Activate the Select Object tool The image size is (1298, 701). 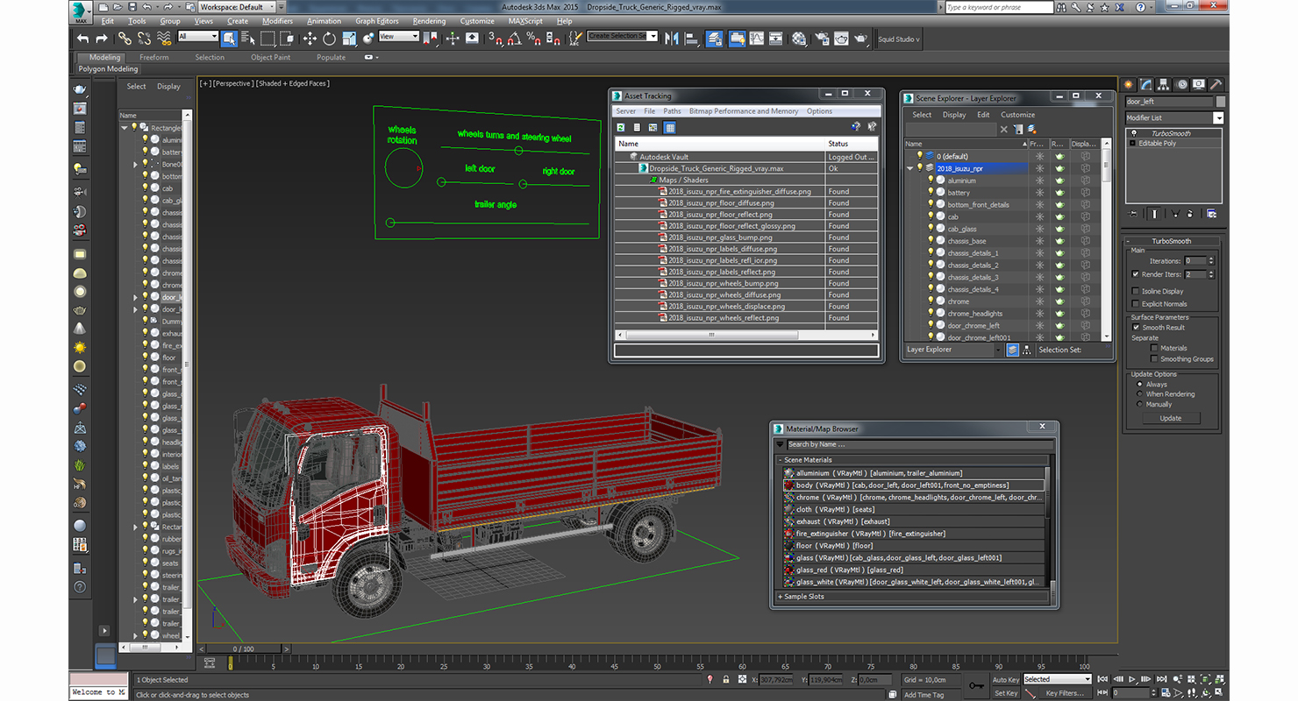(x=229, y=39)
